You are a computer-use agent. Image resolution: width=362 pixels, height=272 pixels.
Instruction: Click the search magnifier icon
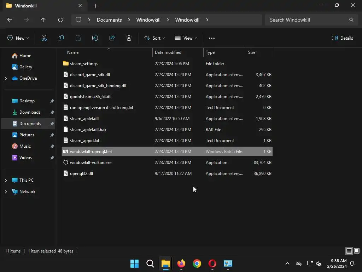351,20
